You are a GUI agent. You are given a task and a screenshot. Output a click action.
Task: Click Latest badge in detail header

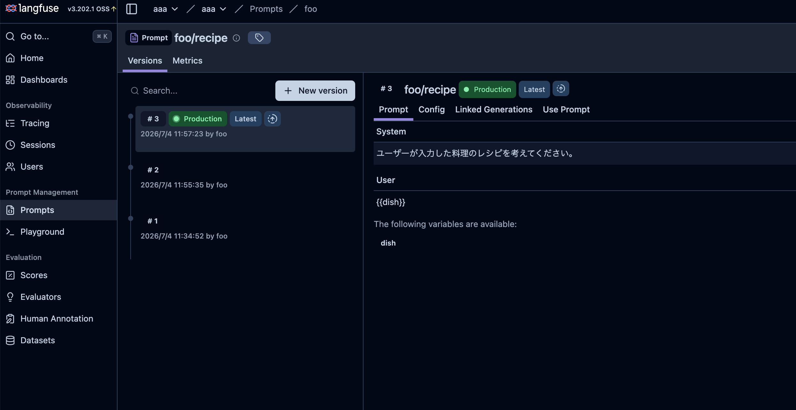tap(534, 89)
